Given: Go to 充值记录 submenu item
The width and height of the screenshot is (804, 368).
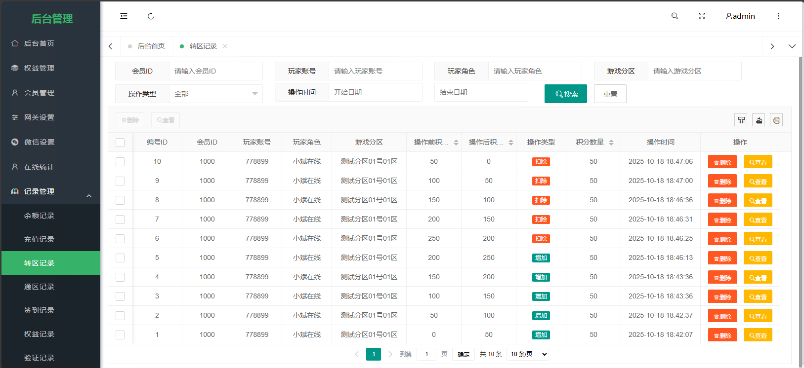Looking at the screenshot, I should pos(50,239).
